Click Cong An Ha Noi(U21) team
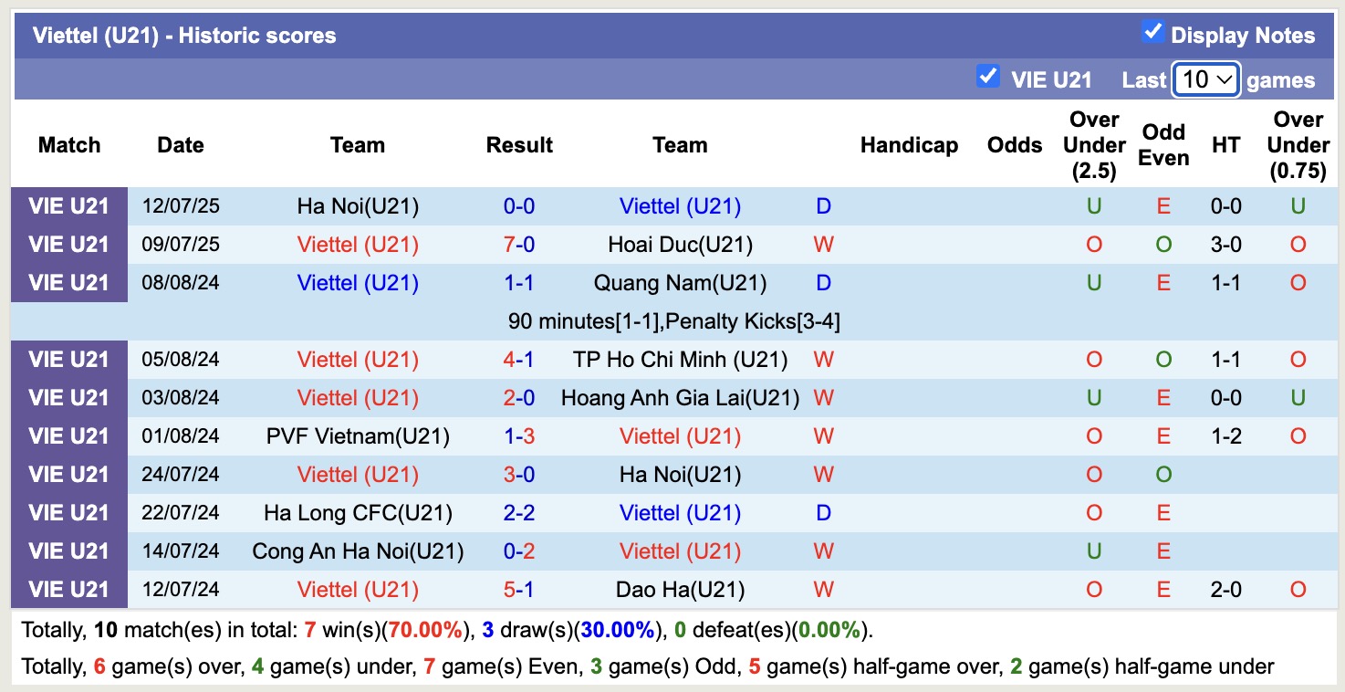The image size is (1345, 692). pyautogui.click(x=358, y=551)
